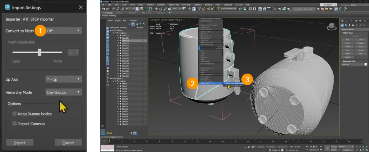Click the Box primitive button

[x=348, y=40]
